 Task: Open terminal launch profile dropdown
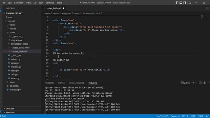click(x=196, y=83)
